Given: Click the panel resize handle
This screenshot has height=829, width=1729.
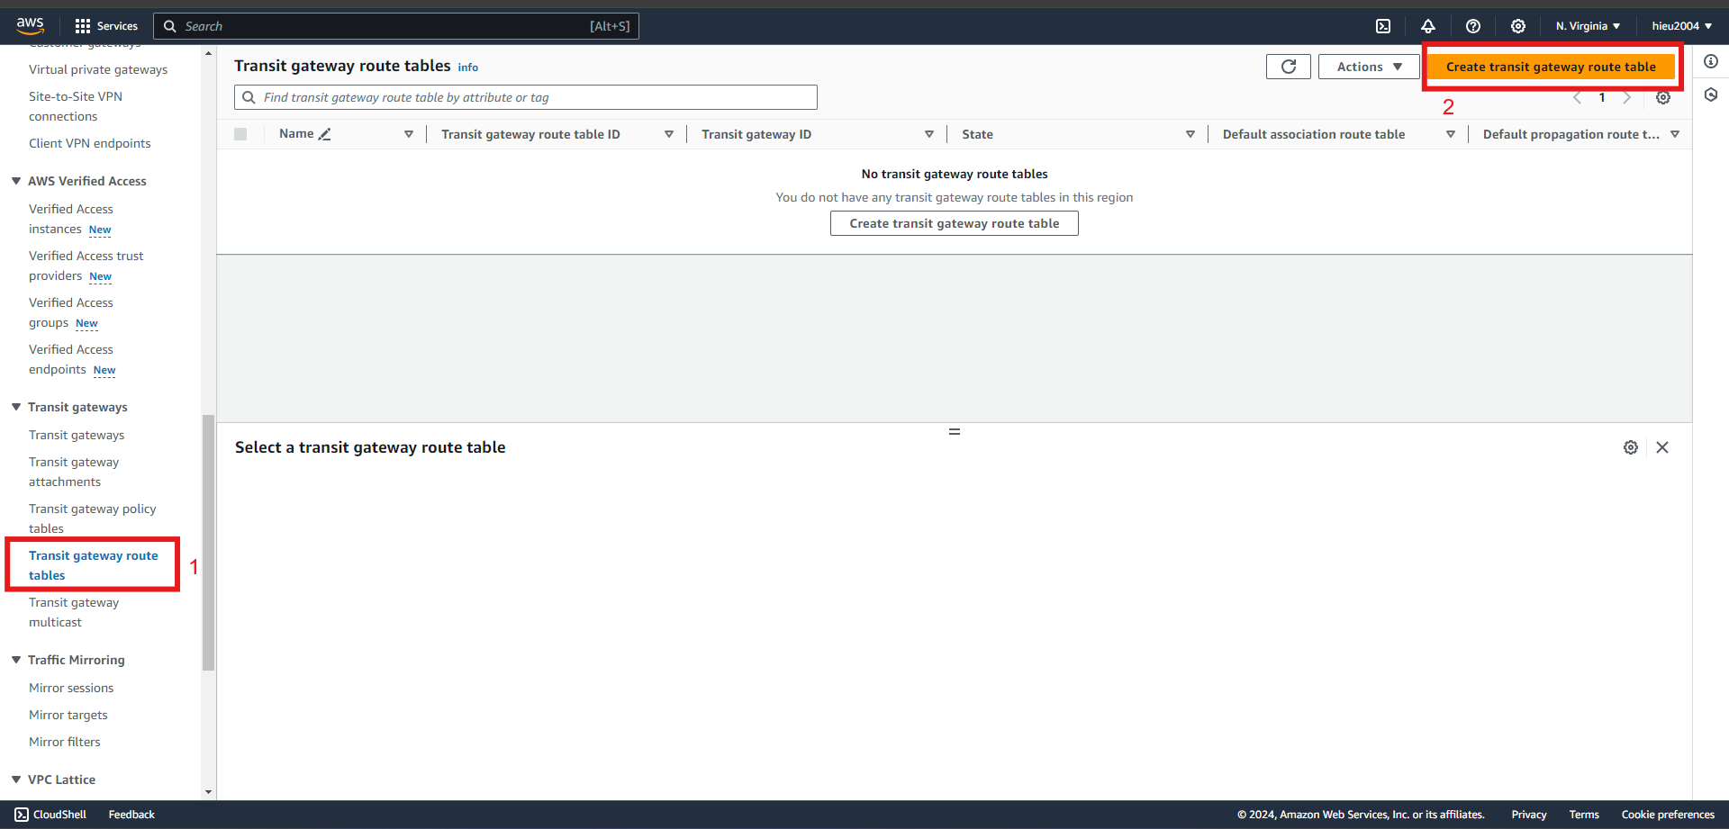Looking at the screenshot, I should pos(955,432).
